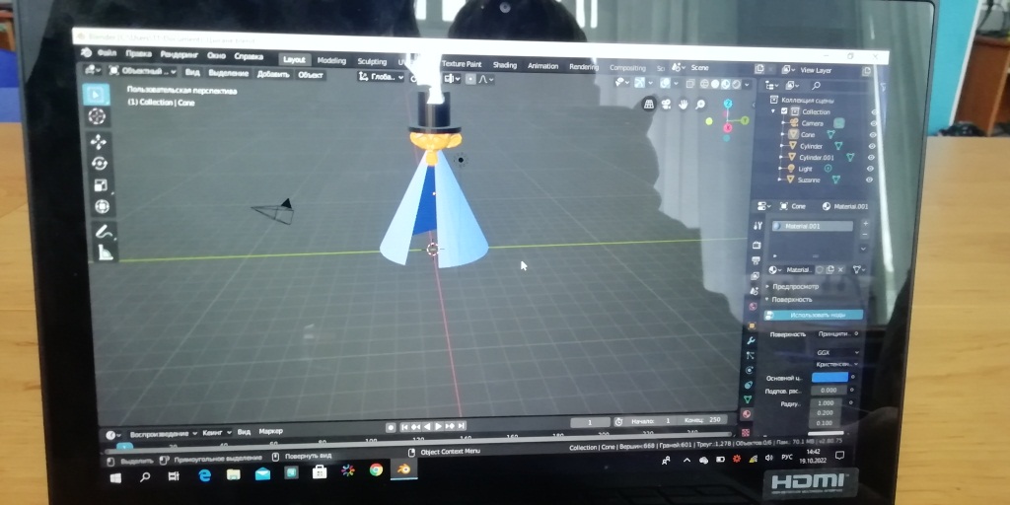Select the Cursor tool in toolbar

97,116
